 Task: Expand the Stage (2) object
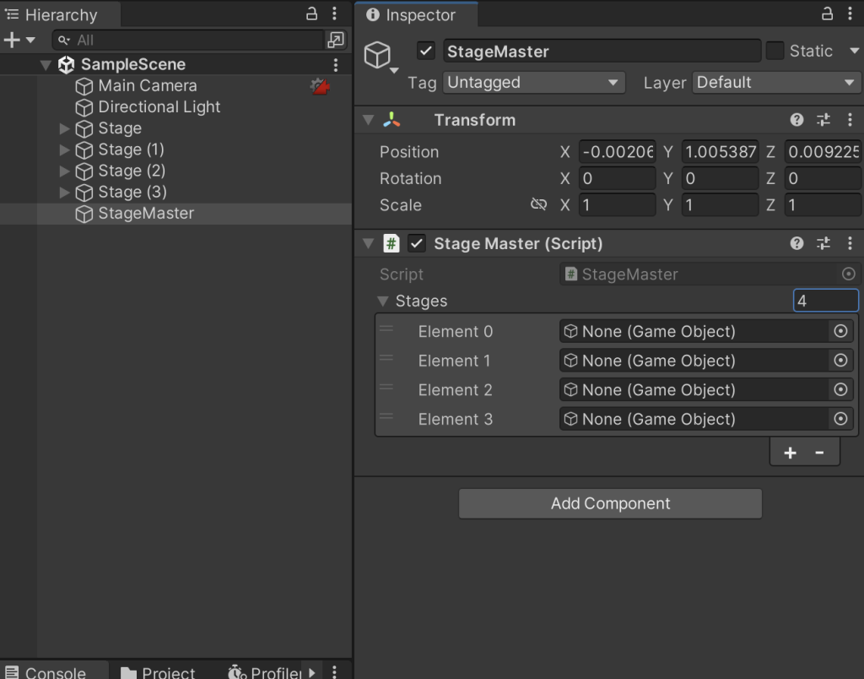point(64,171)
